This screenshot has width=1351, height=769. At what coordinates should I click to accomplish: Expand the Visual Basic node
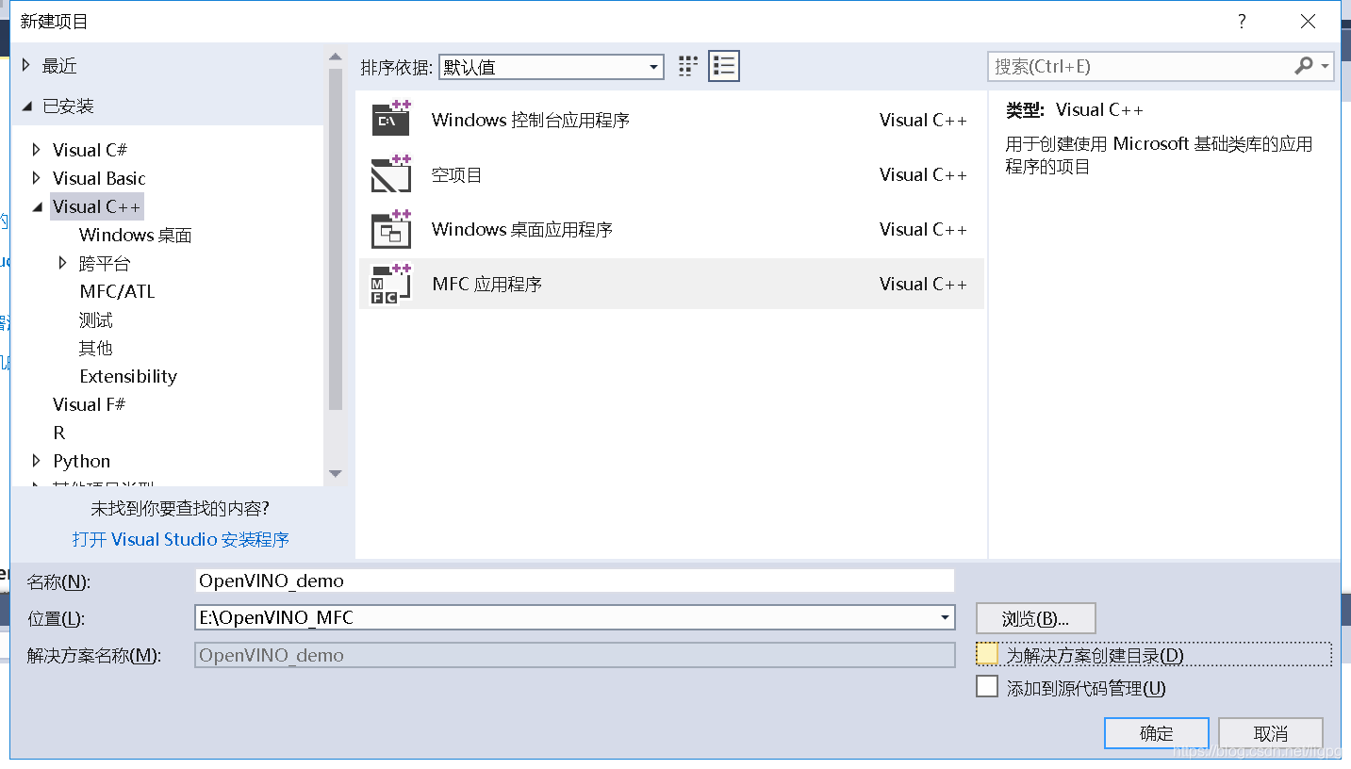coord(36,178)
